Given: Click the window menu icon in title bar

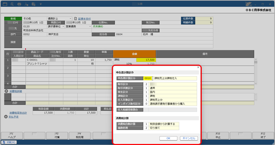Looking at the screenshot, I should 5,4.
